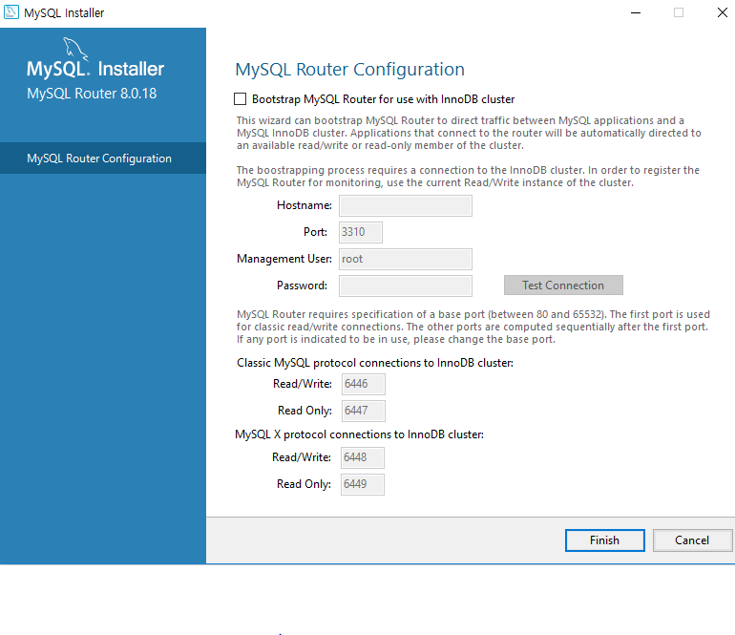The image size is (735, 635).
Task: Close the MySQL Installer window
Action: click(x=722, y=12)
